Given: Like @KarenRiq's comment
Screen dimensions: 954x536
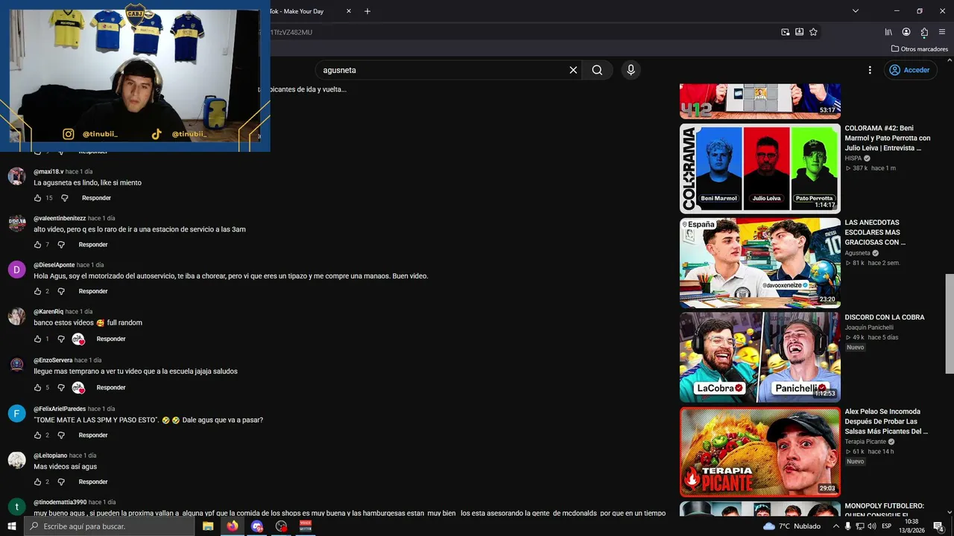Looking at the screenshot, I should pyautogui.click(x=38, y=339).
